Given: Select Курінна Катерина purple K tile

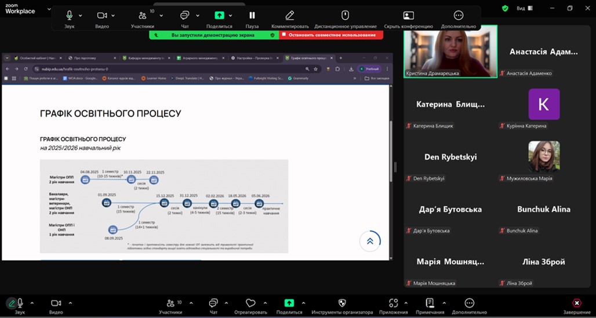Looking at the screenshot, I should coord(544,104).
